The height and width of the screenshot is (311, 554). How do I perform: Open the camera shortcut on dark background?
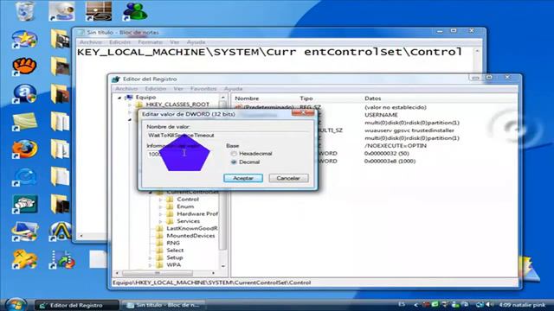point(25,204)
